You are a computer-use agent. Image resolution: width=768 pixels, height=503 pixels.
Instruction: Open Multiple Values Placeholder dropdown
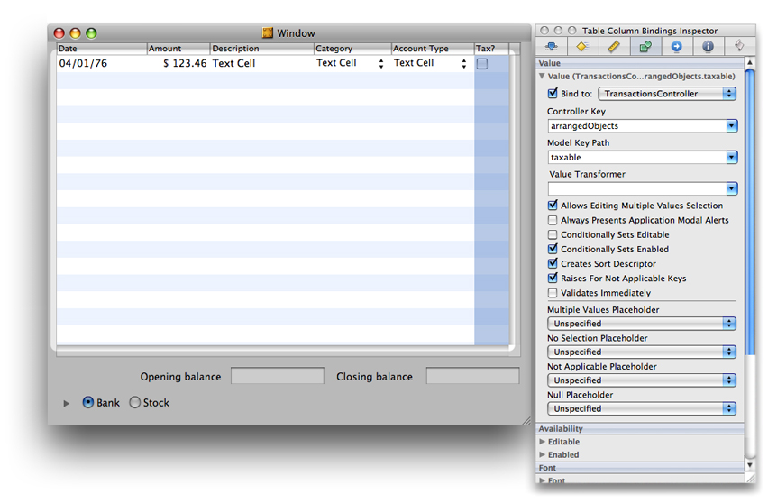click(641, 324)
